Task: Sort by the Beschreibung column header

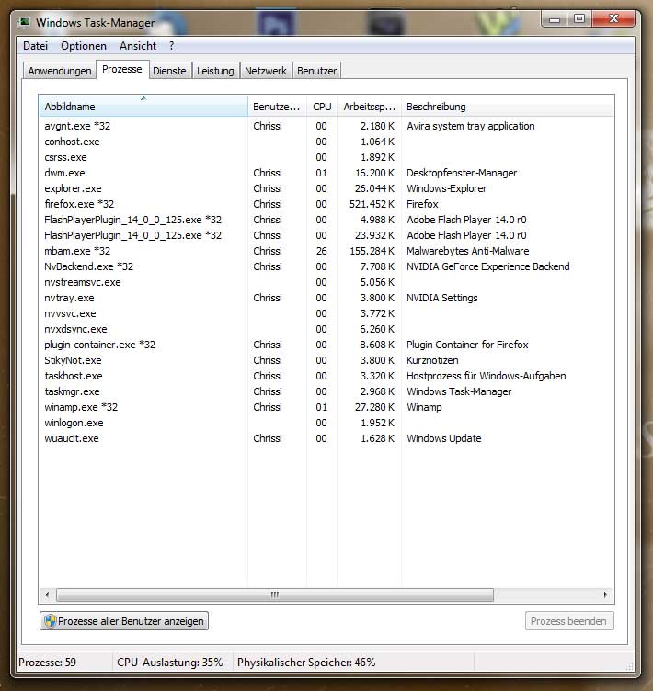Action: (x=508, y=107)
